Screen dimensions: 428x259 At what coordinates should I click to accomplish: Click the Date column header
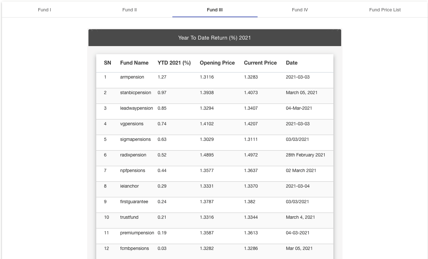(x=292, y=63)
